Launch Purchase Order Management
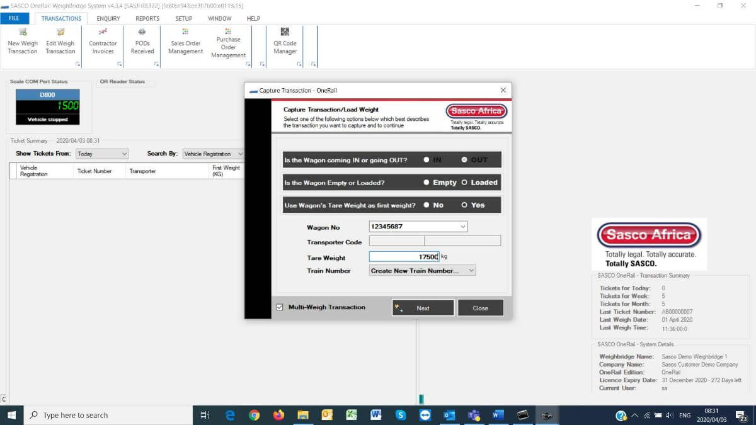 228,43
